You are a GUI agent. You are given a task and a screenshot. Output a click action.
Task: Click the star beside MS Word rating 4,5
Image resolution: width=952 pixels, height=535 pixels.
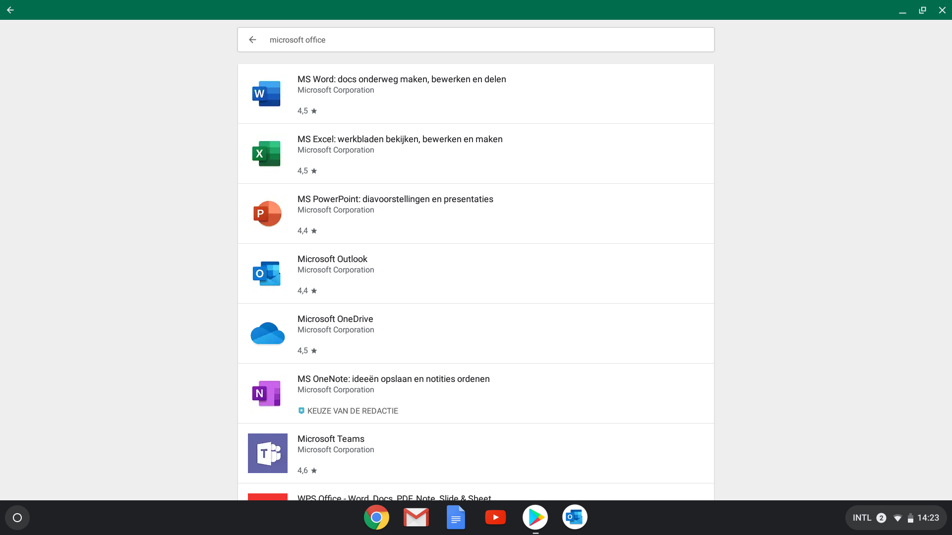pyautogui.click(x=314, y=111)
